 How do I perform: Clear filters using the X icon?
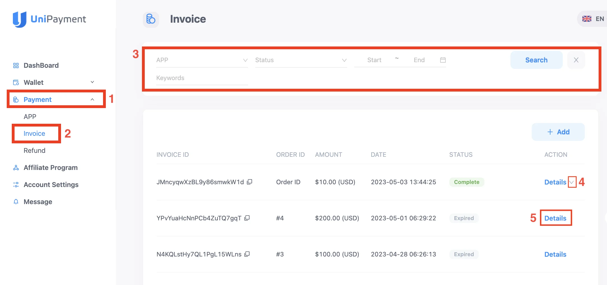pyautogui.click(x=576, y=60)
